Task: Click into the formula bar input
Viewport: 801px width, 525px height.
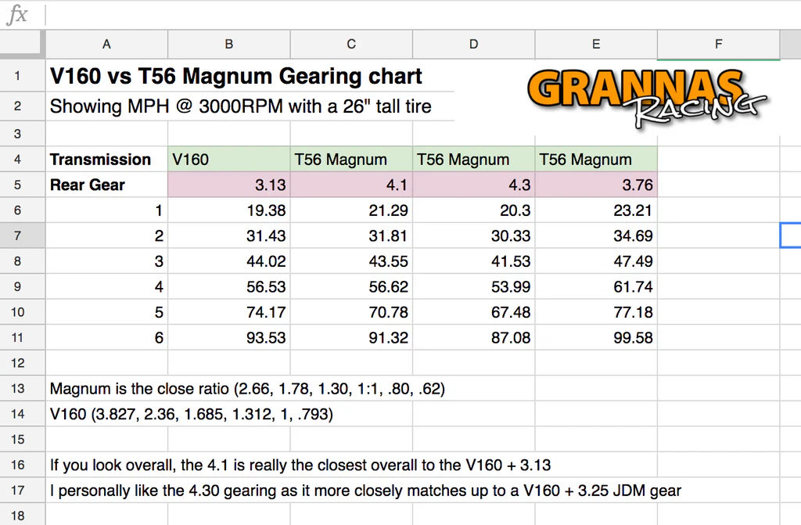Action: coord(423,14)
